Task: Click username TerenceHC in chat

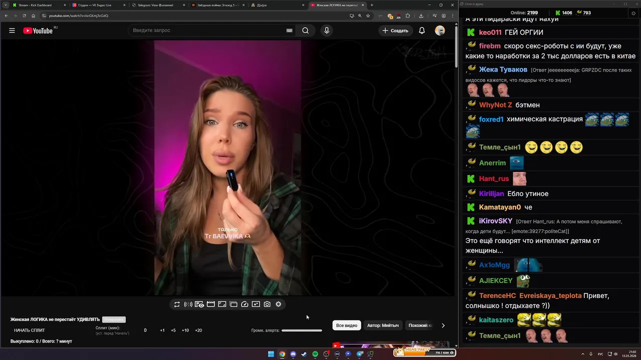Action: [497, 295]
